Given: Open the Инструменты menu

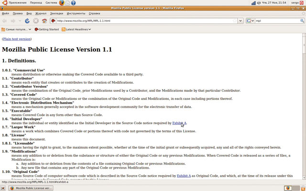Looking at the screenshot, I should click(76, 13).
